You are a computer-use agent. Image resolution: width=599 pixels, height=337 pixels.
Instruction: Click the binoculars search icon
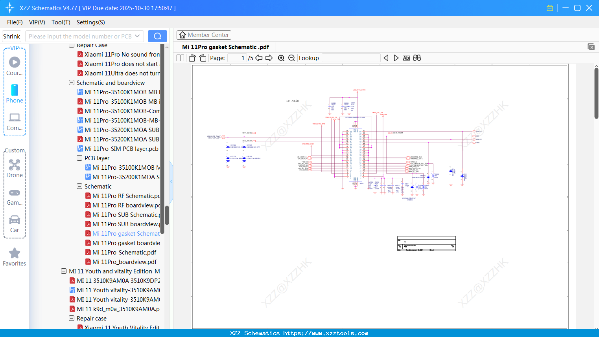coord(417,58)
